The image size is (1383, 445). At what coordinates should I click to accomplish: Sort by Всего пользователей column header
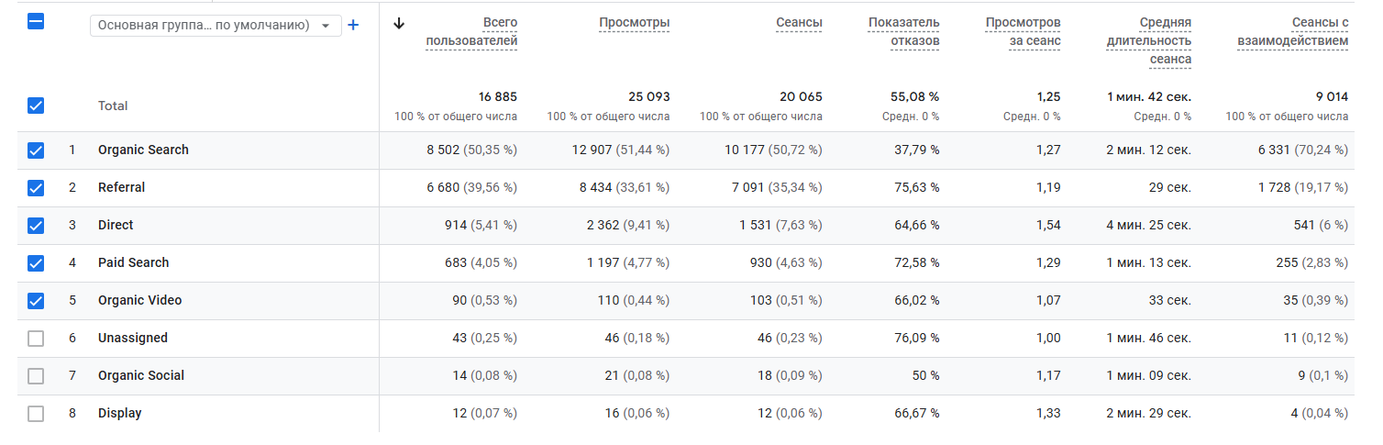tap(471, 31)
